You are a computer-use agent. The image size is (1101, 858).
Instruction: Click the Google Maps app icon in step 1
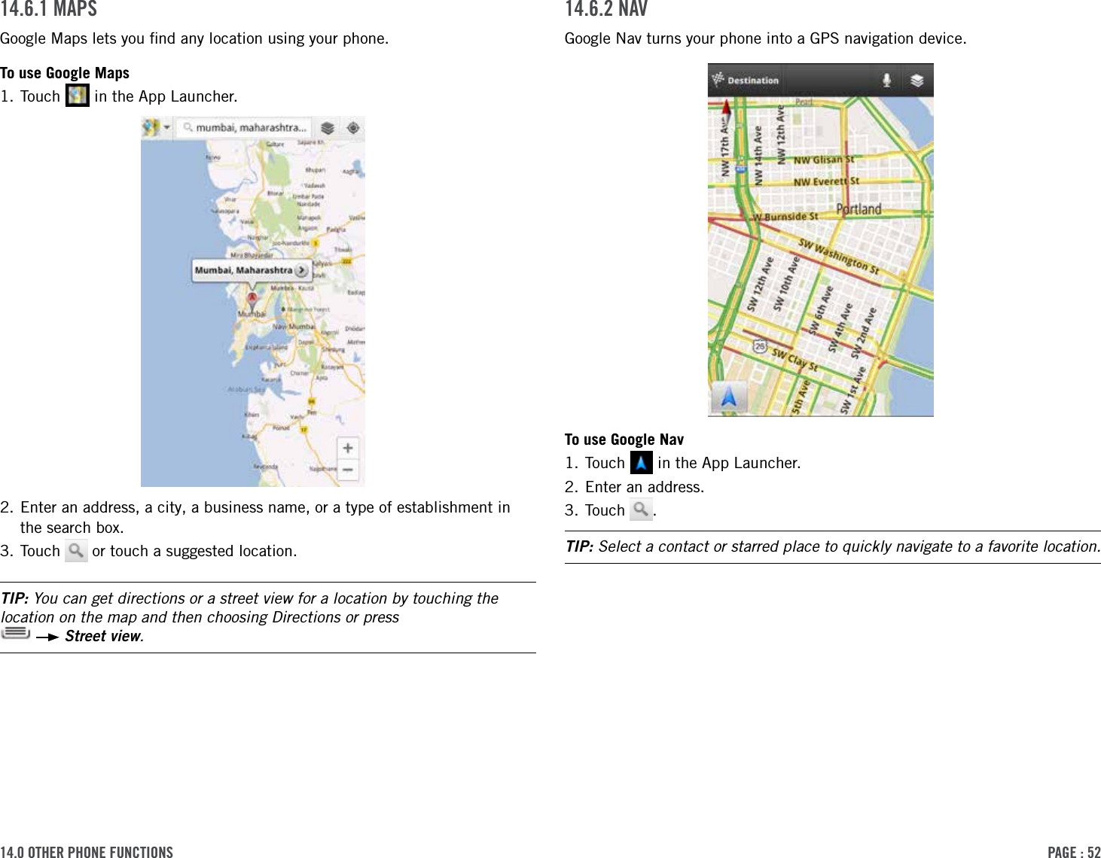pos(78,96)
